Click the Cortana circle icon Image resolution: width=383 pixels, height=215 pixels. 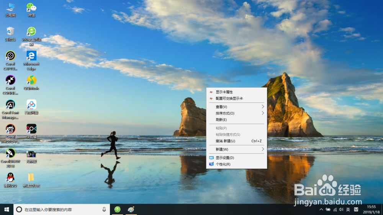tap(19, 209)
